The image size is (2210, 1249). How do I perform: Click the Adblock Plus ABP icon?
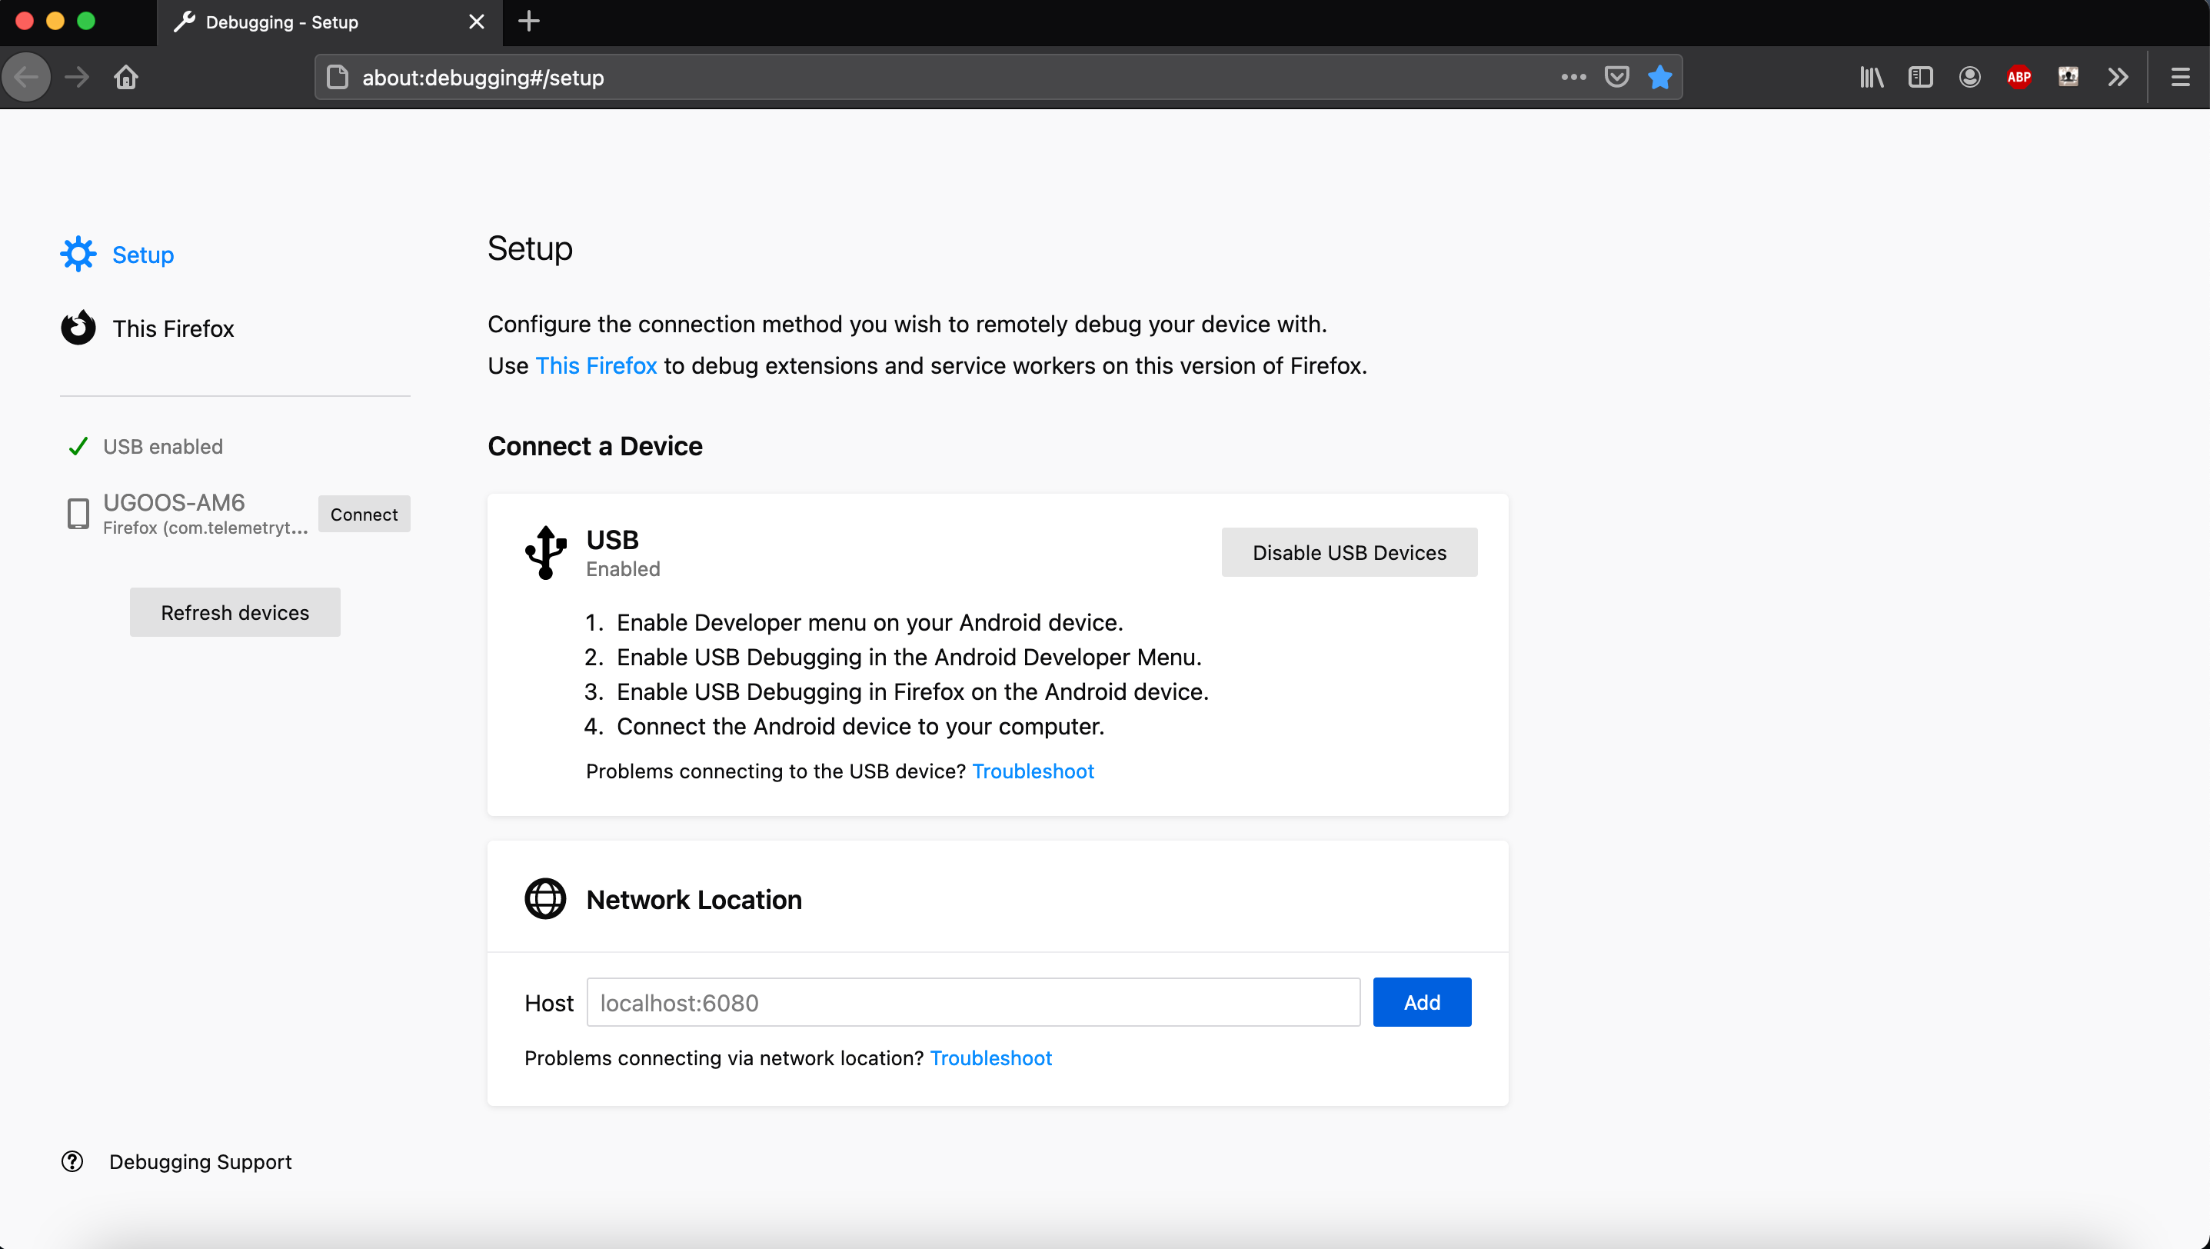[x=2019, y=77]
